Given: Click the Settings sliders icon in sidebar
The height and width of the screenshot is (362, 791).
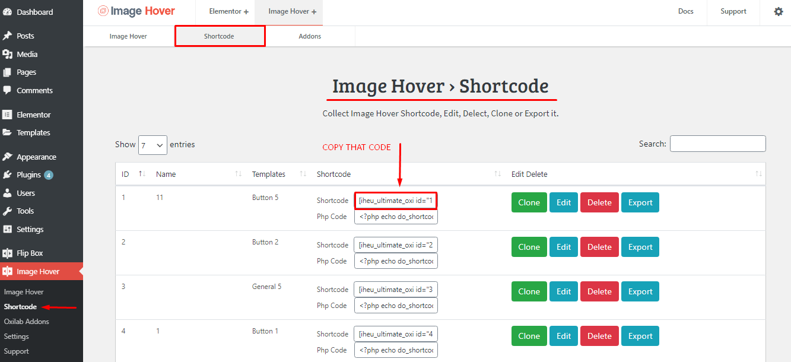Looking at the screenshot, I should pyautogui.click(x=7, y=229).
